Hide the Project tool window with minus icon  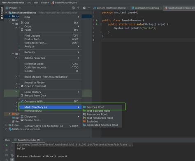pyautogui.click(x=89, y=8)
